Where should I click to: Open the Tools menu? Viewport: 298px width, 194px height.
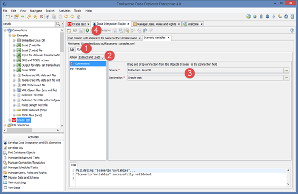(78, 11)
